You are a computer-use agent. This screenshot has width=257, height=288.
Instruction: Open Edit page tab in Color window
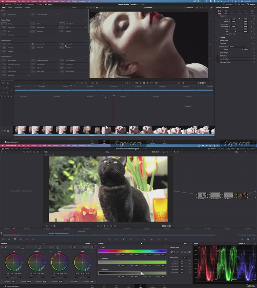pos(116,286)
